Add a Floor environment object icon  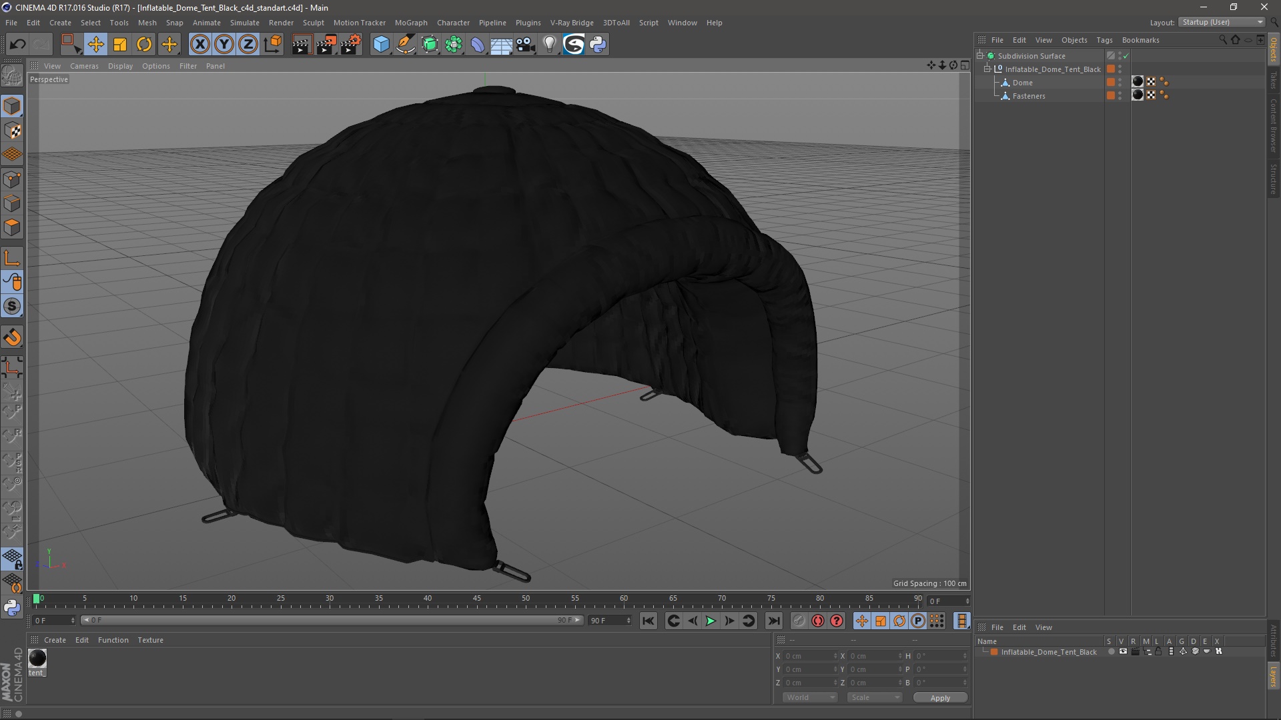point(501,45)
